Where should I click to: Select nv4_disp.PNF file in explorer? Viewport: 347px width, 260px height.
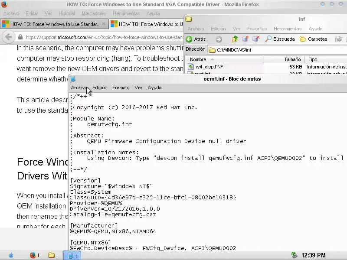click(209, 67)
